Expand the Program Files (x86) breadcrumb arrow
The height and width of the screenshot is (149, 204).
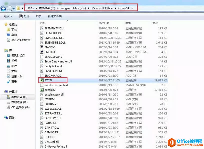(x=89, y=8)
